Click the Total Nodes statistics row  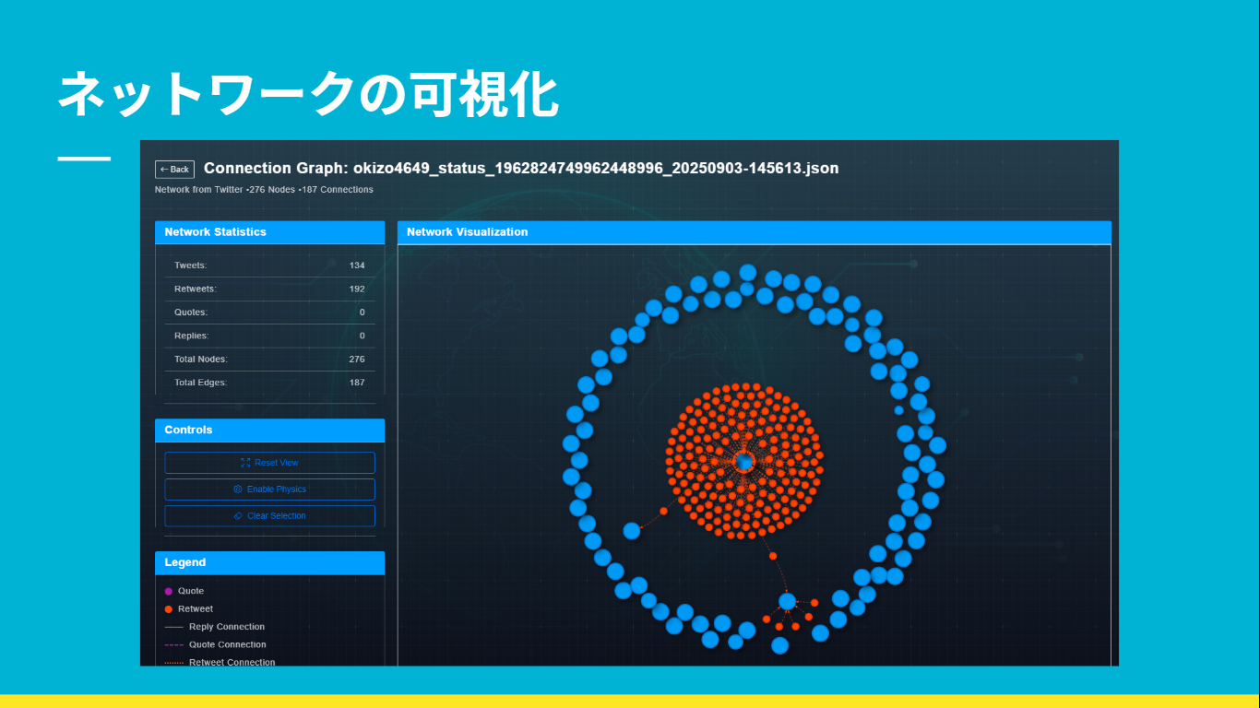click(x=269, y=360)
